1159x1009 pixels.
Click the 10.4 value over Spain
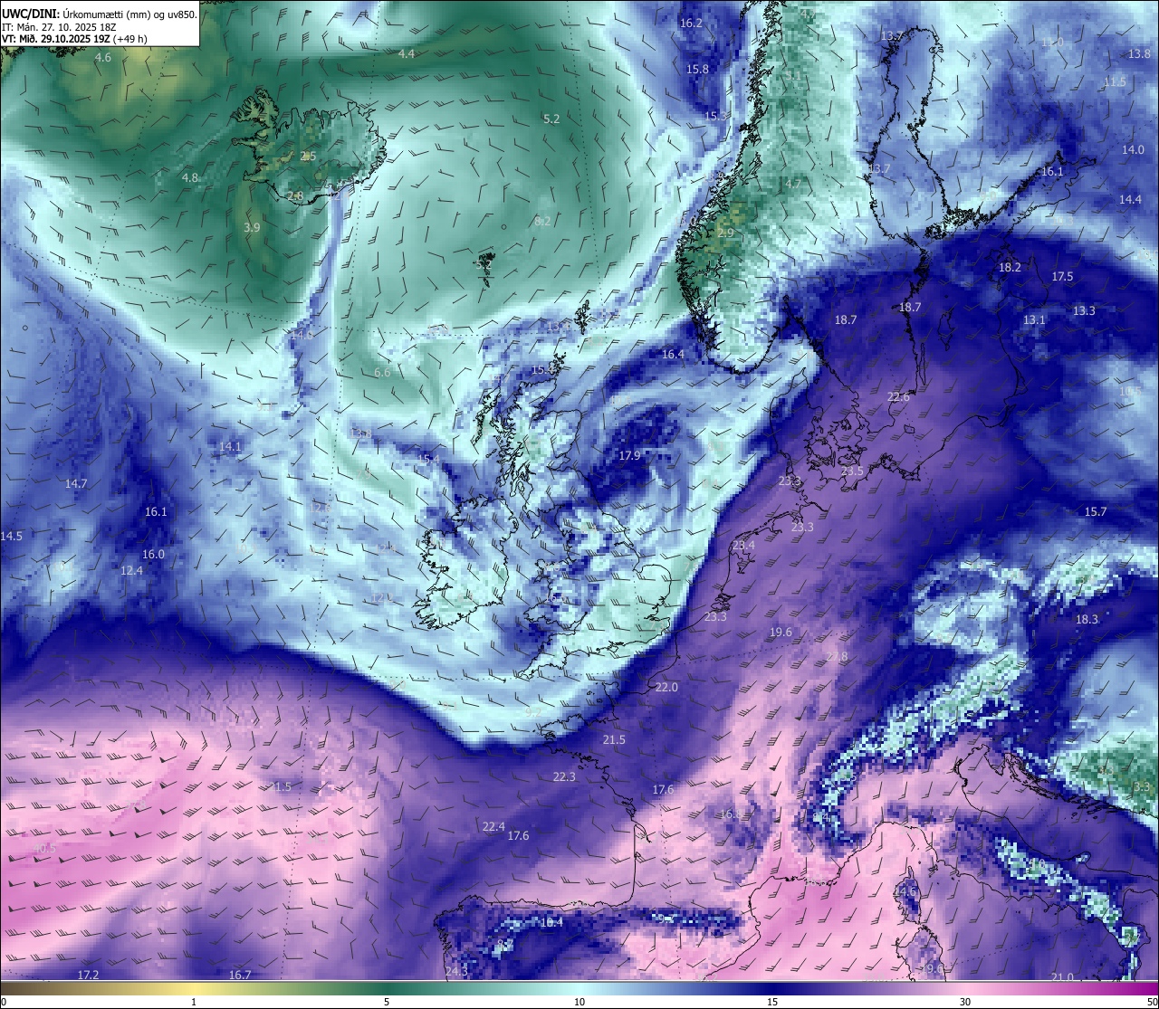(x=551, y=923)
